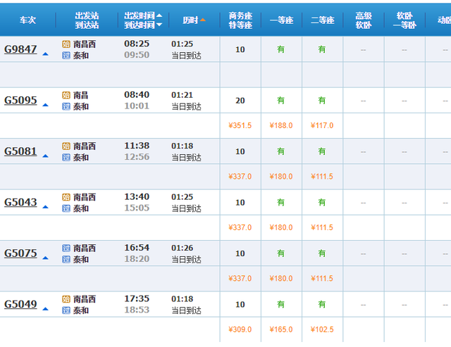
Task: Click the 软卧 一等卧 column header
Action: click(x=404, y=20)
